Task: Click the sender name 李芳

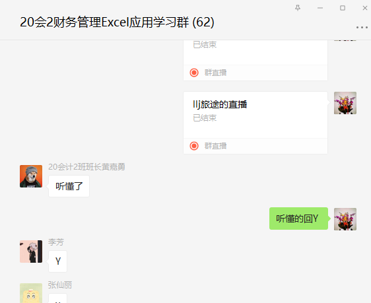Action: (56, 242)
